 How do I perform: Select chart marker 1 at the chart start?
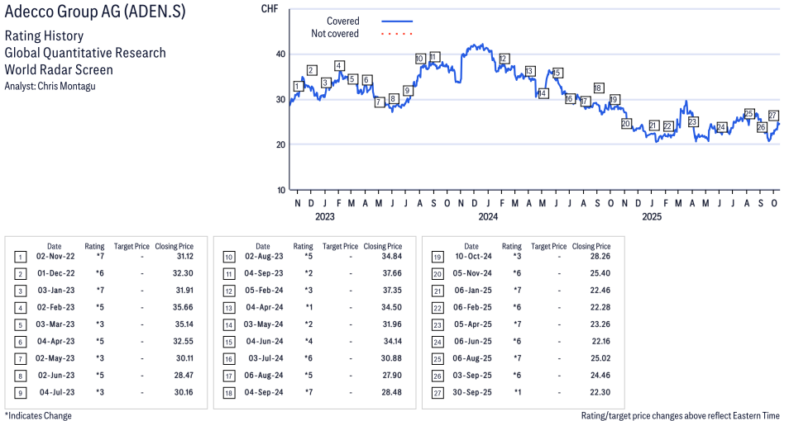pos(298,87)
